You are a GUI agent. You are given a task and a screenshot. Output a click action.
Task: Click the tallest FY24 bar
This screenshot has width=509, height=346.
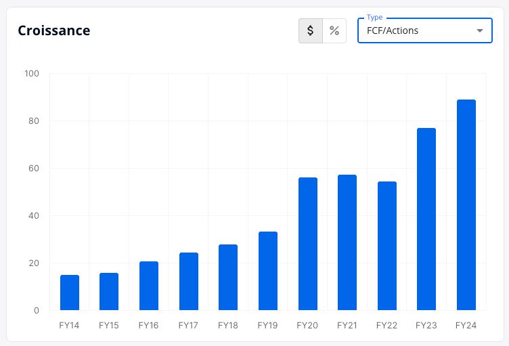click(x=466, y=204)
